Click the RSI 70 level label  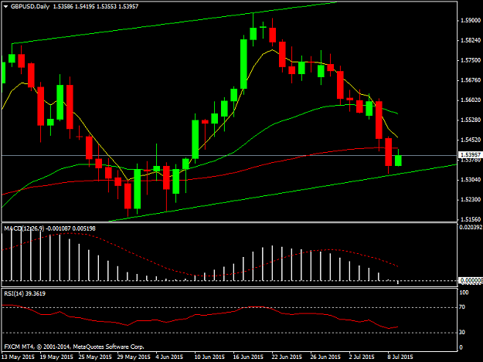point(462,307)
